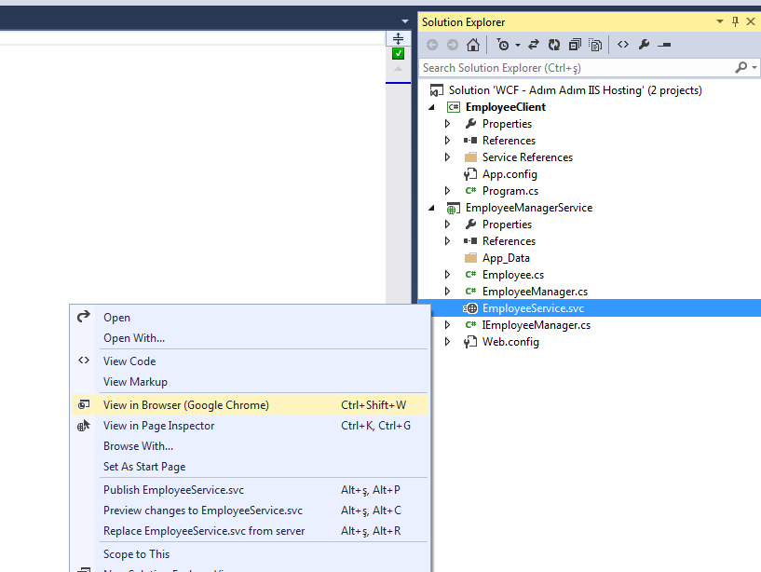Click the EmployeeService.svc globe file icon

click(470, 308)
